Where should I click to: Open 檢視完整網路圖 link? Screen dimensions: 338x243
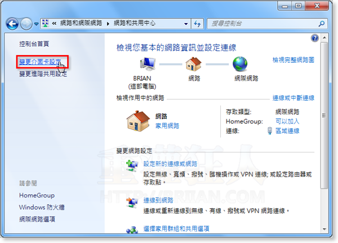coord(293,60)
